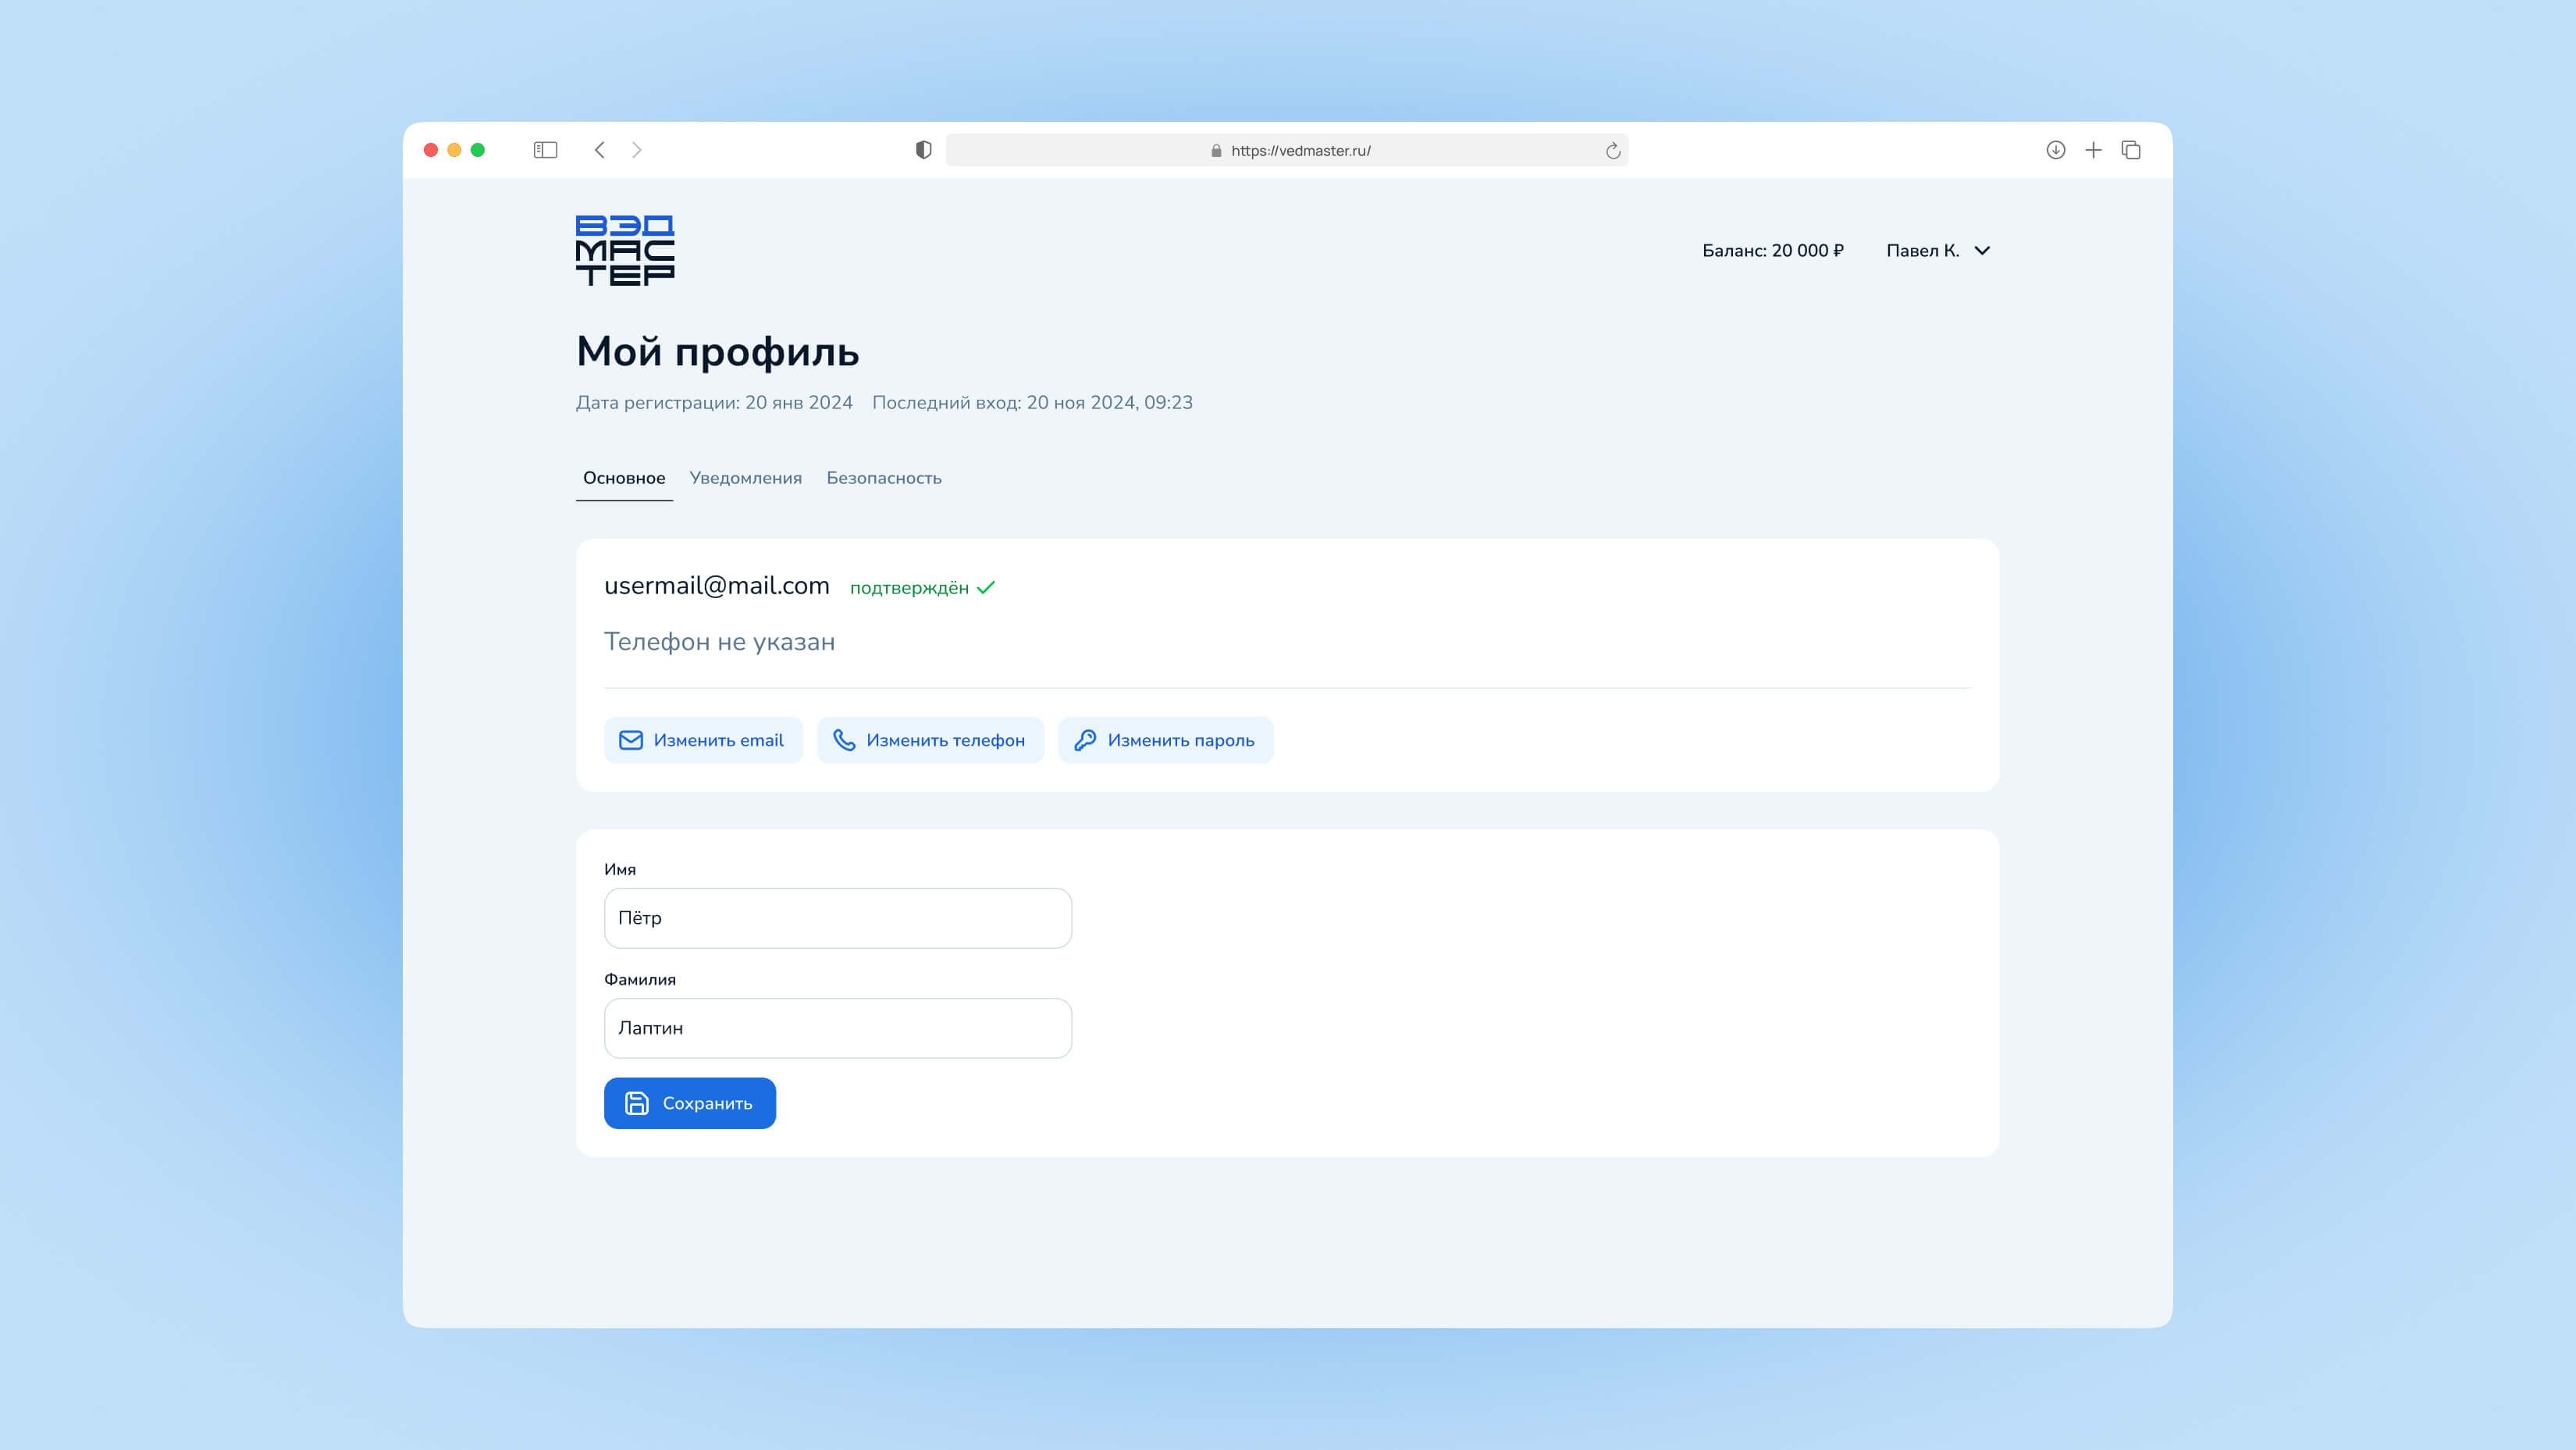
Task: Switch to the Уведомления tab
Action: click(x=745, y=478)
